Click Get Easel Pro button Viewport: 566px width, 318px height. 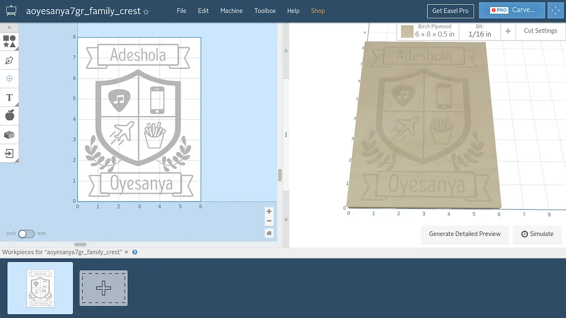tap(450, 10)
